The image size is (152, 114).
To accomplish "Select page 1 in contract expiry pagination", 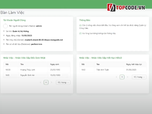I will click(x=122, y=77).
